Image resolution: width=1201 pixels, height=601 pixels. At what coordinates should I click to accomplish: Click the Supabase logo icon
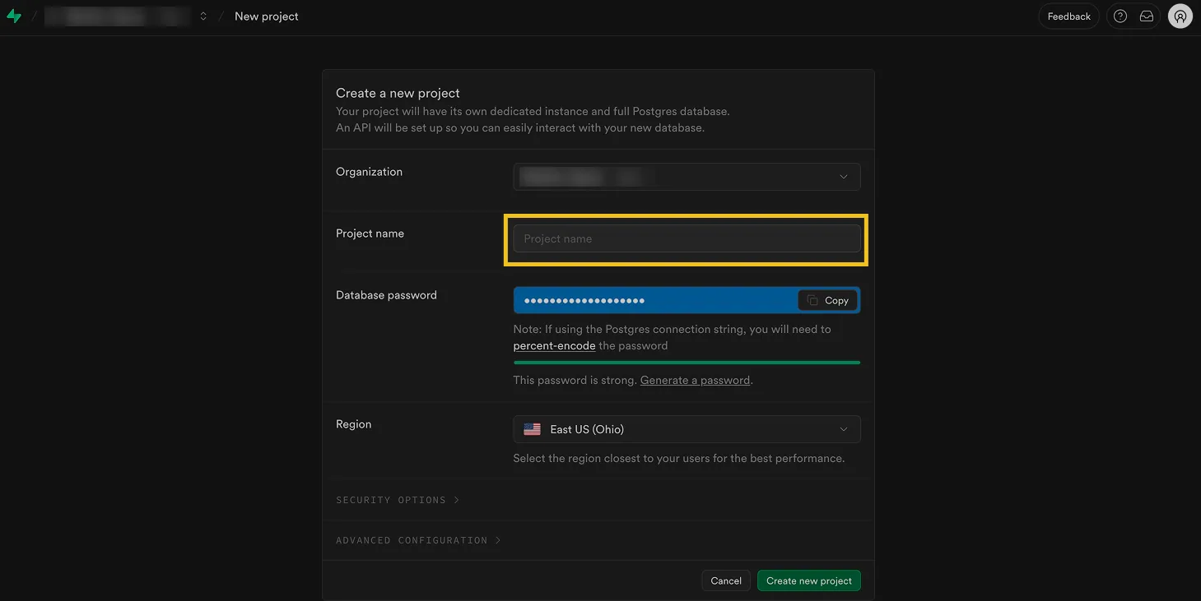tap(14, 16)
